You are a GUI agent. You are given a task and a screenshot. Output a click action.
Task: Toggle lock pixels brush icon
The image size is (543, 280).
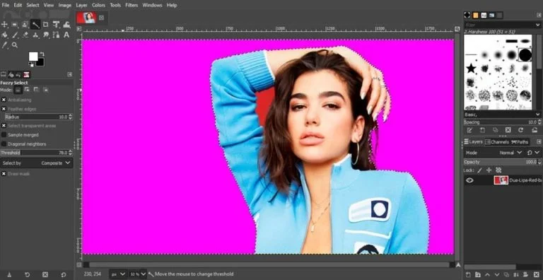click(x=479, y=170)
